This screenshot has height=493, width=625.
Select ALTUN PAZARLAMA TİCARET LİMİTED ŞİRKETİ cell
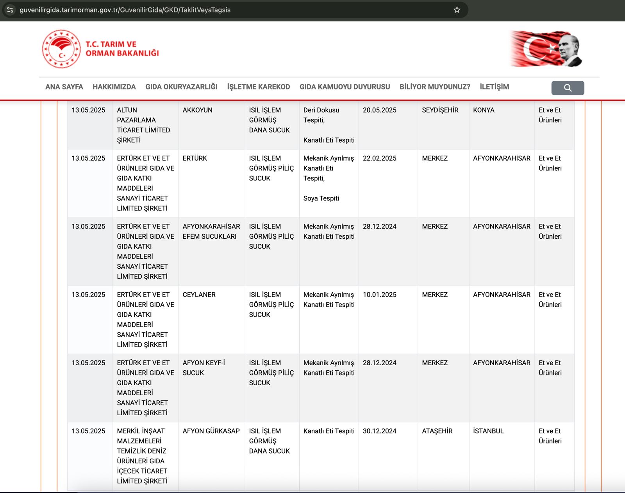pyautogui.click(x=146, y=125)
